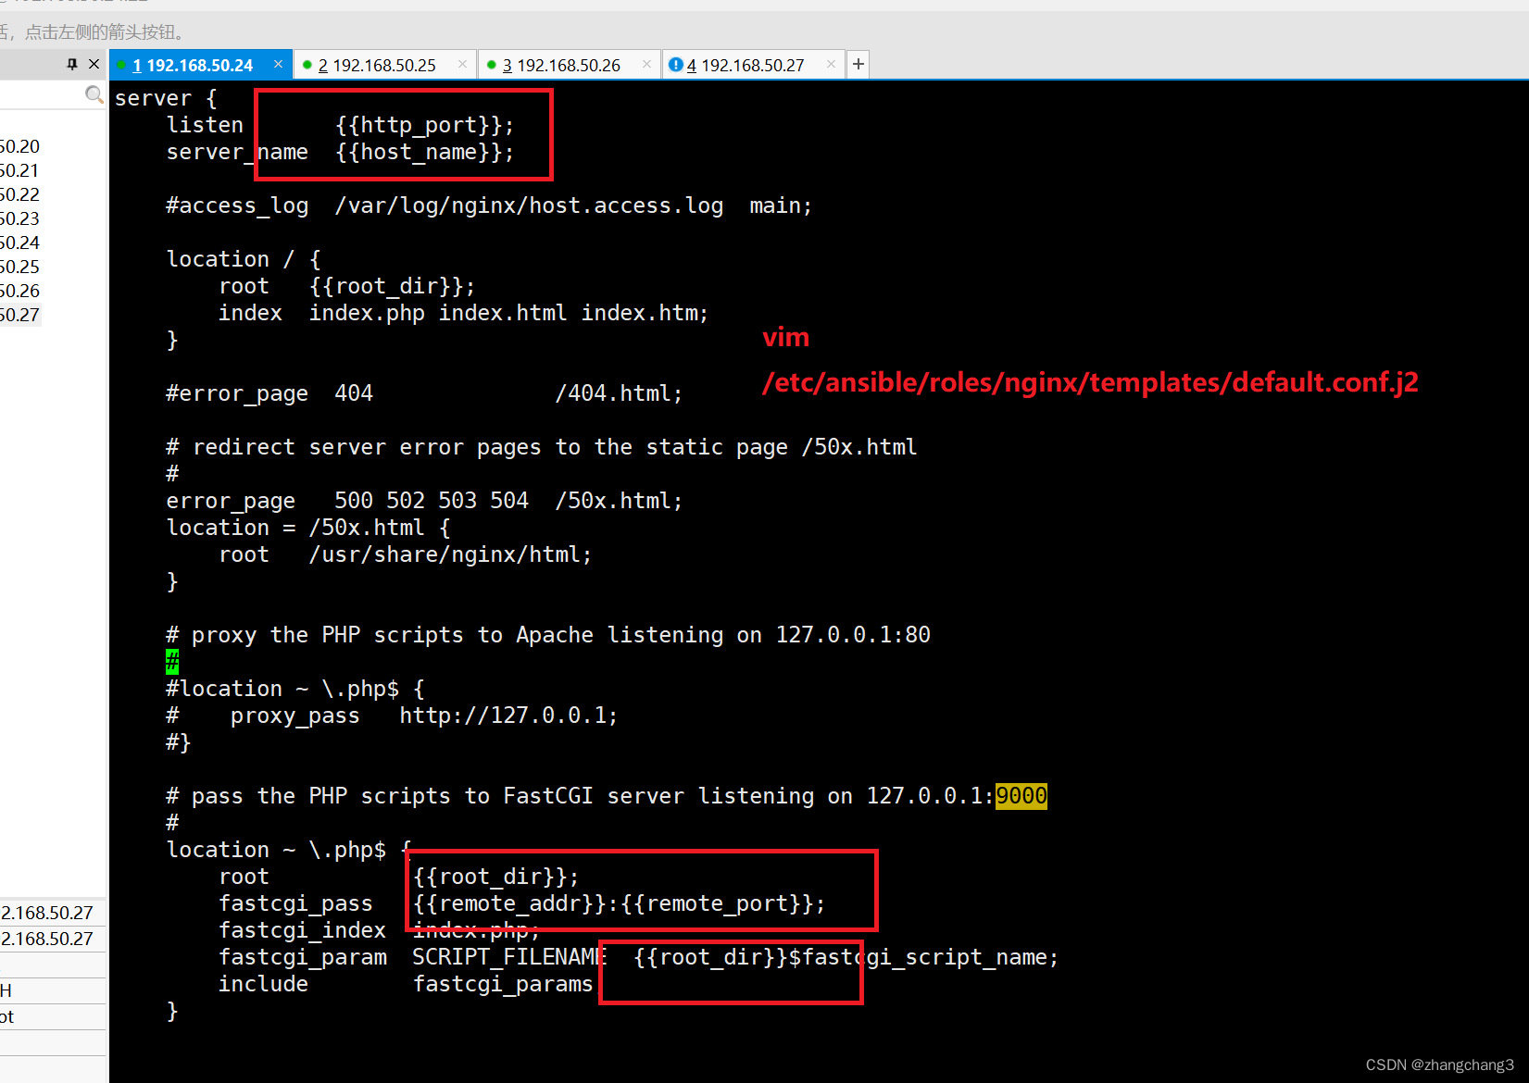Close the 192.168.50.25 session tab
Viewport: 1529px width, 1083px height.
[x=462, y=64]
